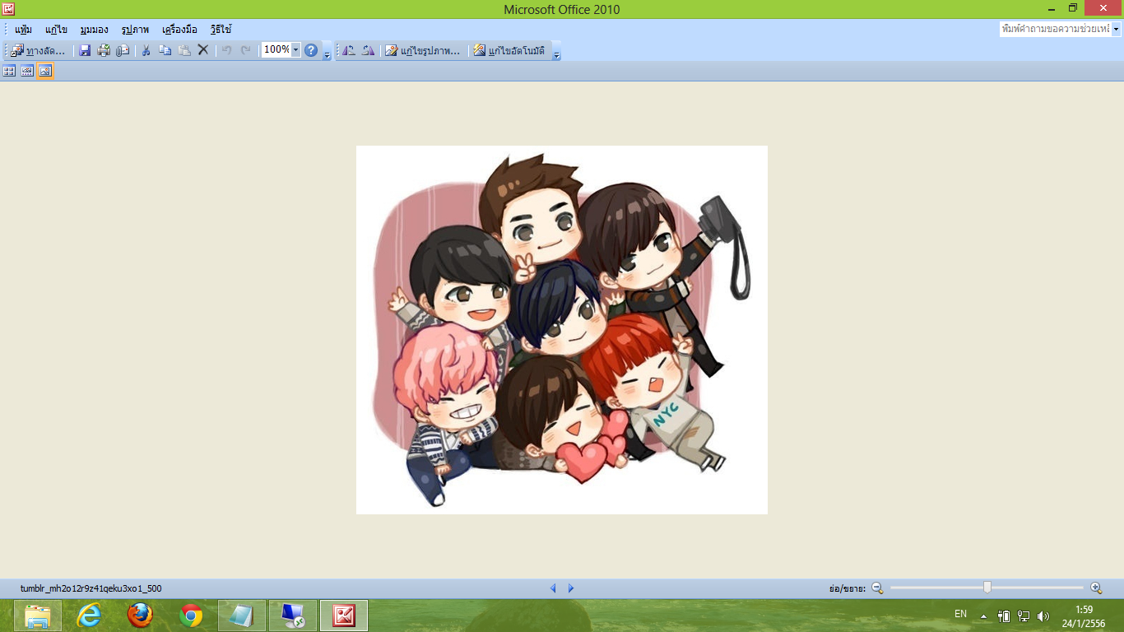
Task: Open File Explorer from the taskbar
Action: [38, 616]
